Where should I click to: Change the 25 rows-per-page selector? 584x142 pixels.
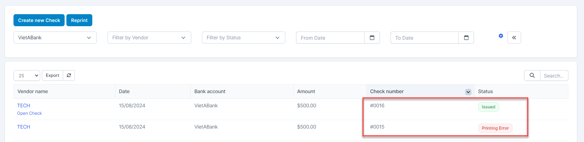[27, 75]
